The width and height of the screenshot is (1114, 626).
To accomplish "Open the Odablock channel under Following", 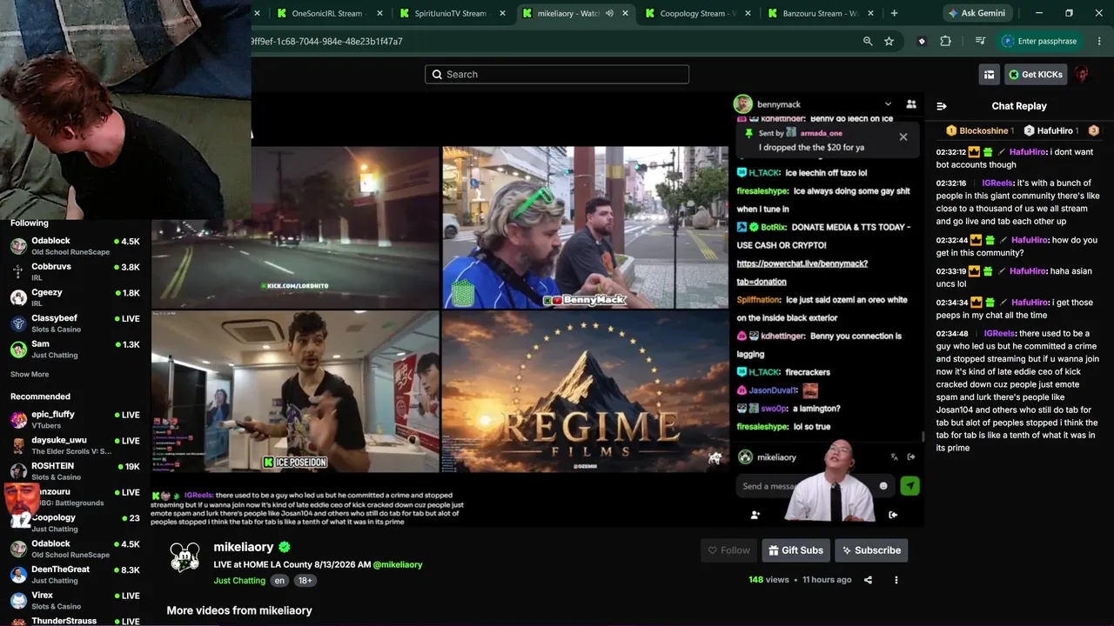I will [76, 246].
